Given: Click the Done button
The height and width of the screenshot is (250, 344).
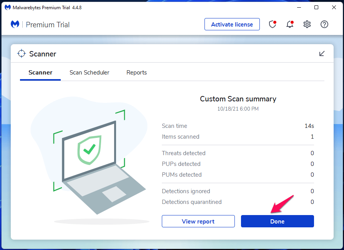Looking at the screenshot, I should coord(277,221).
